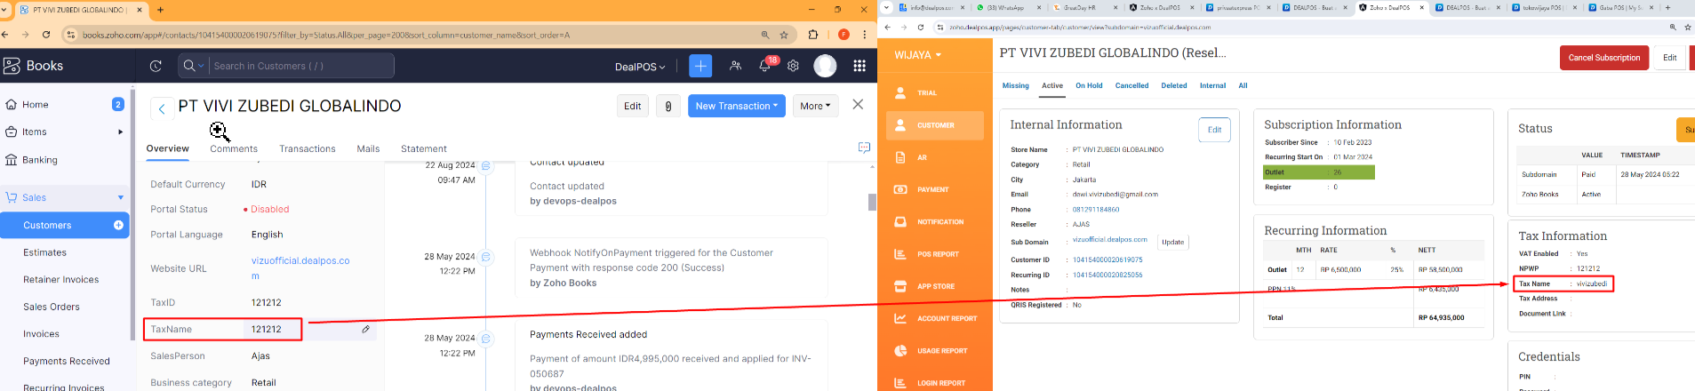This screenshot has width=1695, height=391.
Task: Open the DealPOS organization switcher
Action: [x=640, y=67]
